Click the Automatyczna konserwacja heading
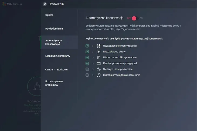The image size is (197, 131). pyautogui.click(x=104, y=18)
